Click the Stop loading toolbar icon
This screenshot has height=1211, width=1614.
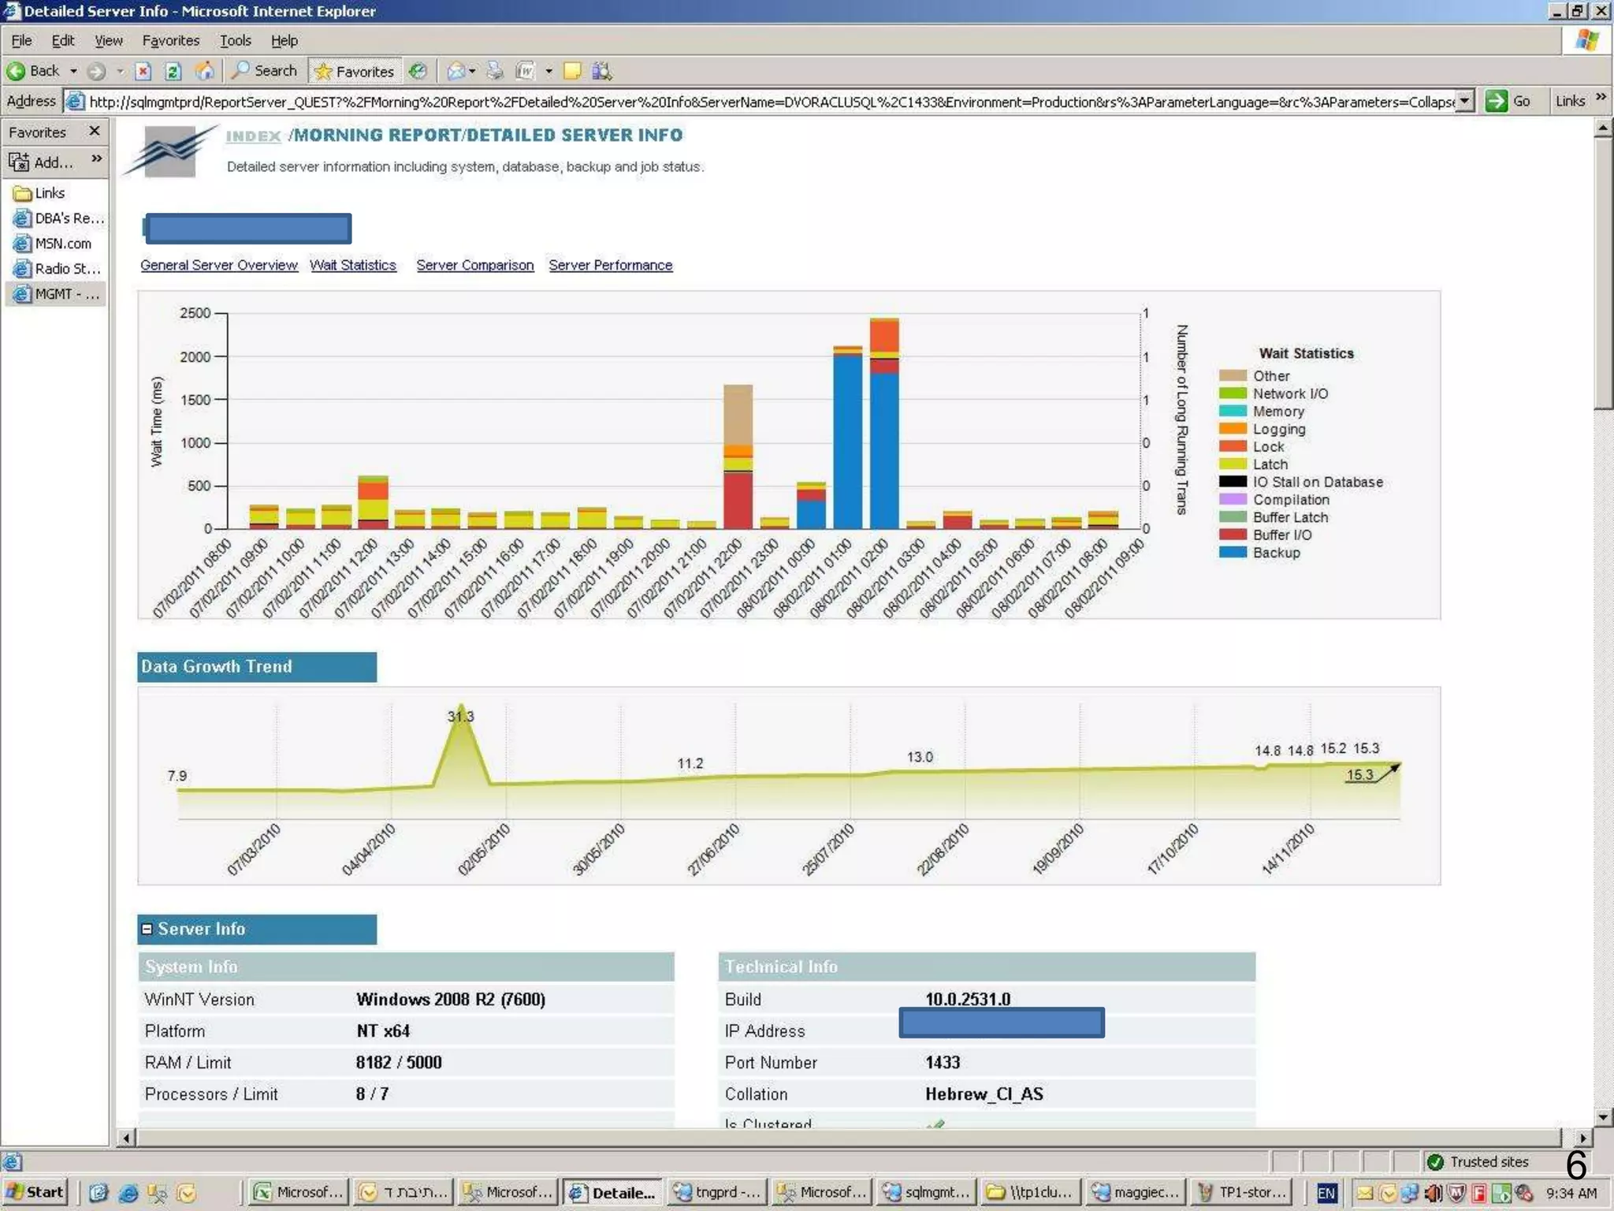coord(143,72)
